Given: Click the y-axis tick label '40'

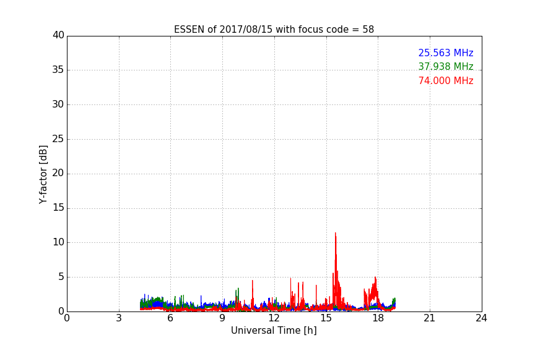Looking at the screenshot, I should 58,35.
